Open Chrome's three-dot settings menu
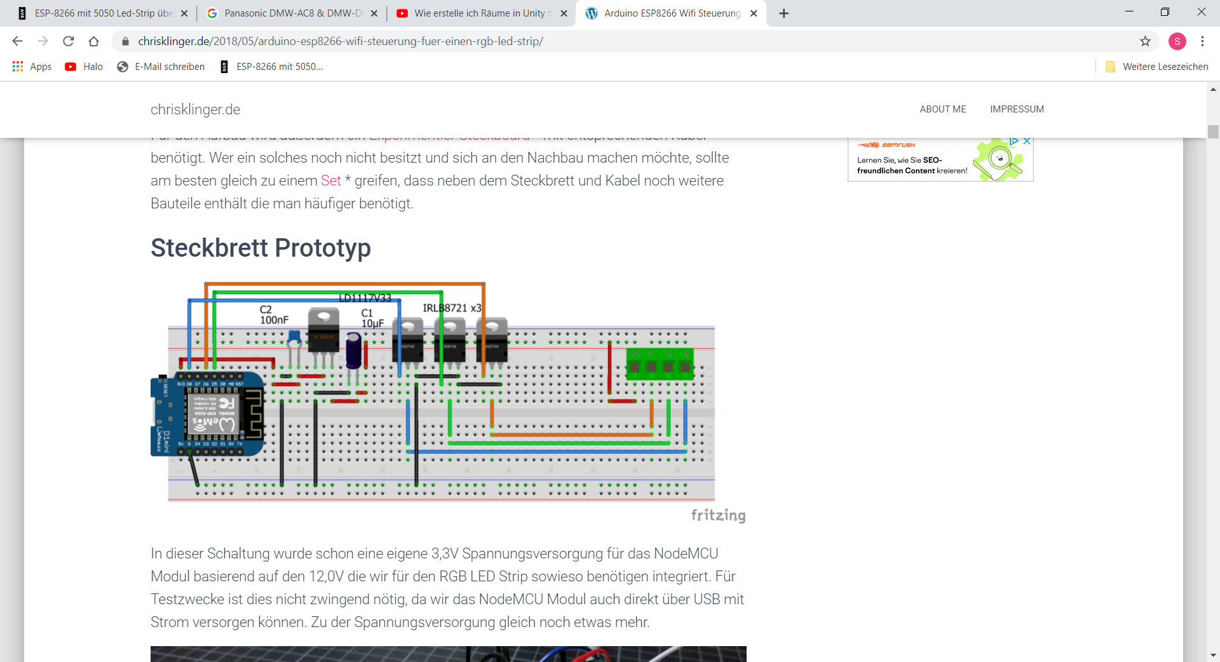Screen dimensions: 1220x662 pos(1203,41)
